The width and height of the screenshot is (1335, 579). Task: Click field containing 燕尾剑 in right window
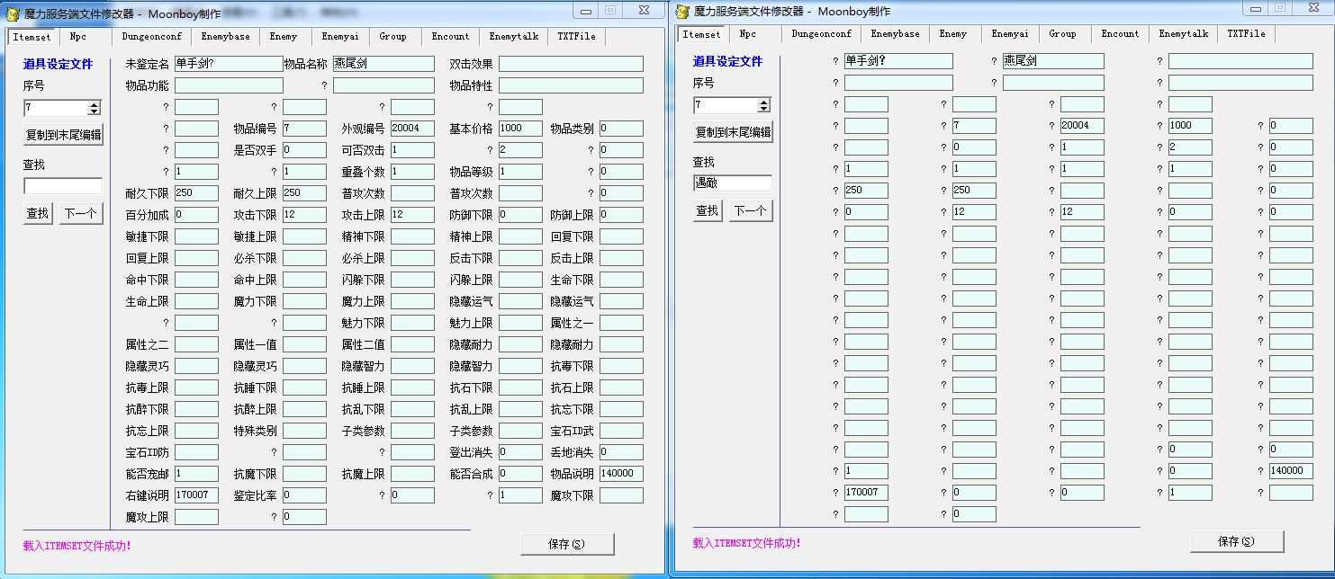[x=1053, y=61]
